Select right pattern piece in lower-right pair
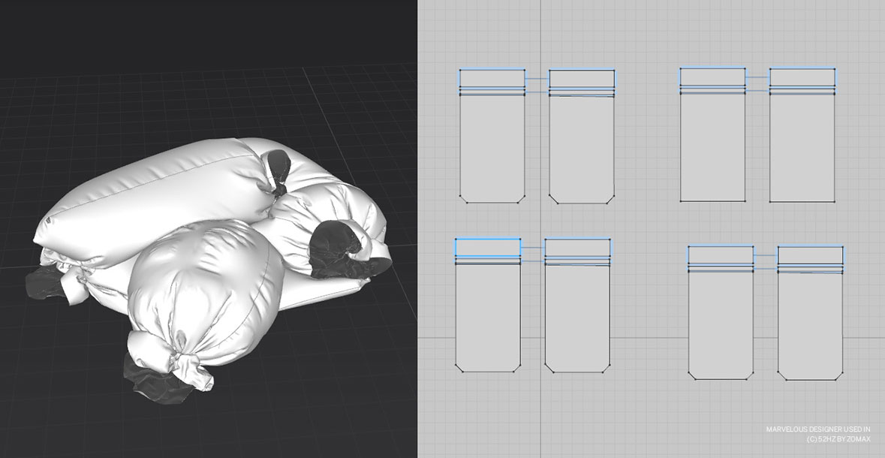This screenshot has height=458, width=885. pos(811,313)
